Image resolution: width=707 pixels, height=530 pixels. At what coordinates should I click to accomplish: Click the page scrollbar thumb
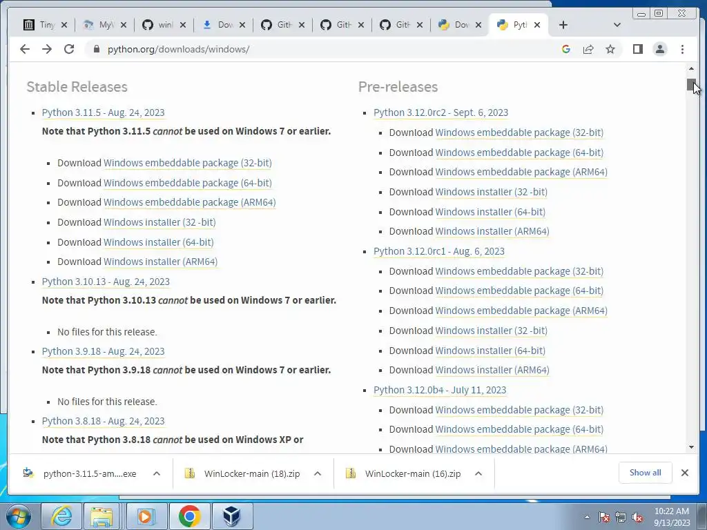pos(691,85)
